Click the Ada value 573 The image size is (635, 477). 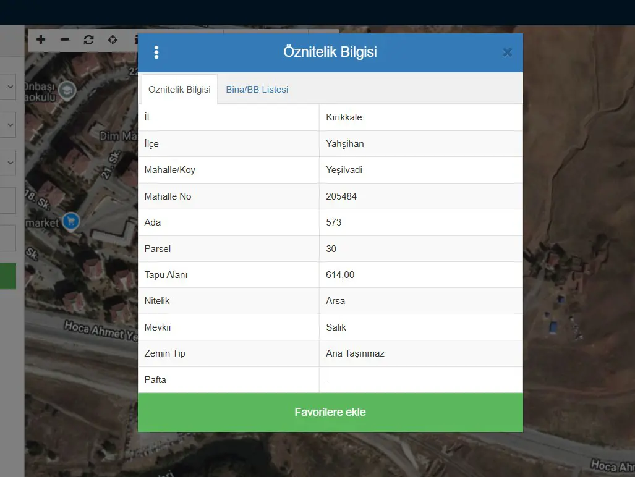[334, 222]
